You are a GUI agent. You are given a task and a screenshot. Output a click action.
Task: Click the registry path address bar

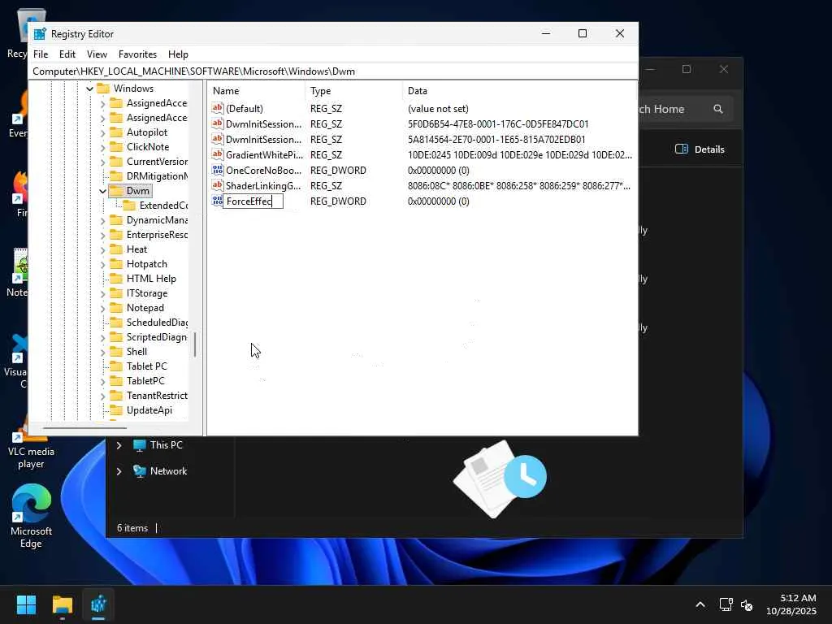point(333,71)
